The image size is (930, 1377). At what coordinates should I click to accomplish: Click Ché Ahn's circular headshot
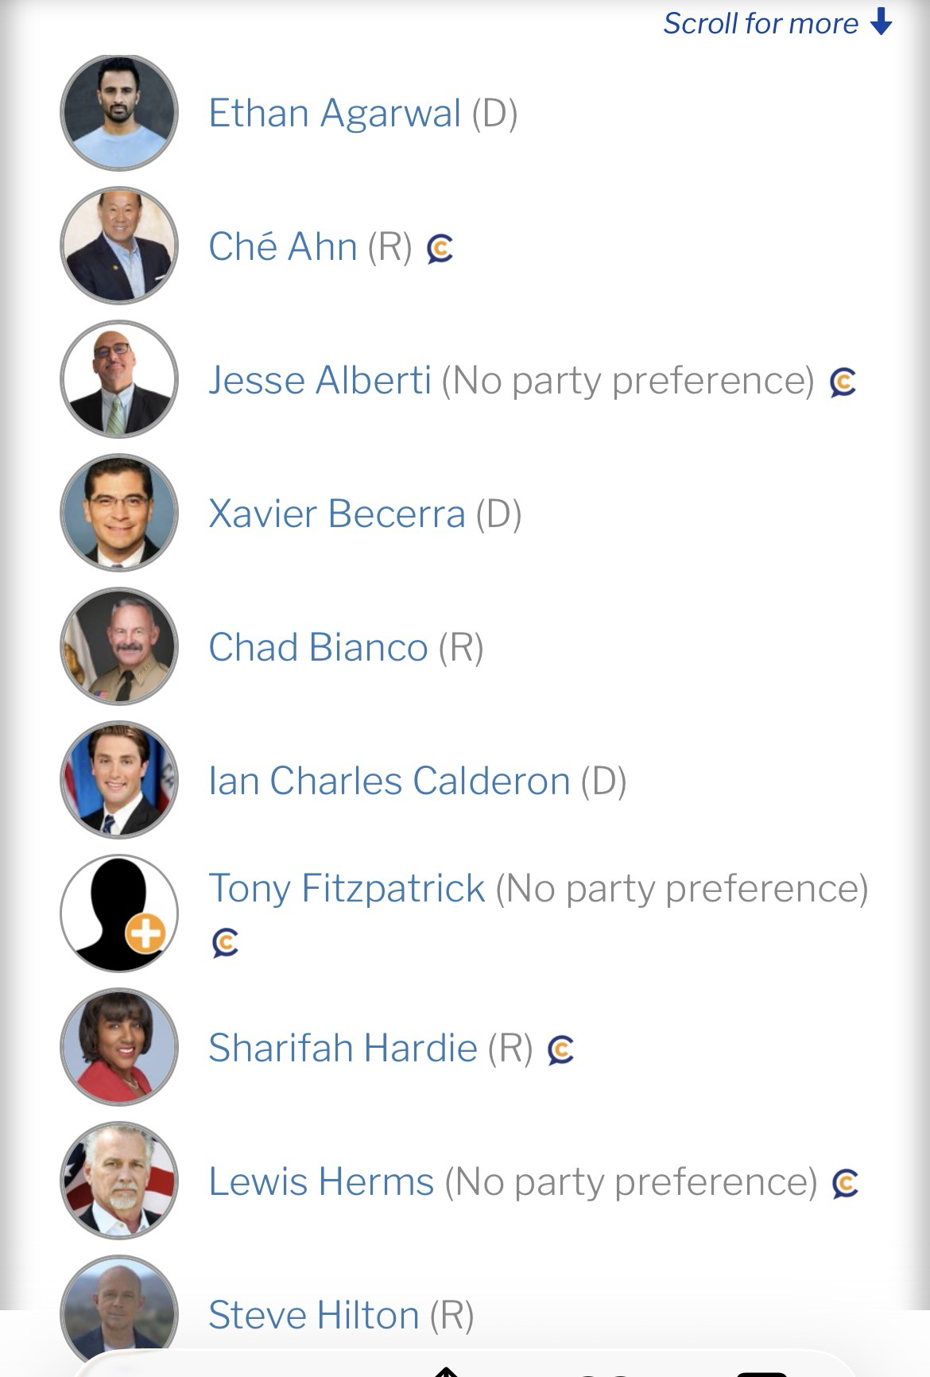(x=119, y=246)
